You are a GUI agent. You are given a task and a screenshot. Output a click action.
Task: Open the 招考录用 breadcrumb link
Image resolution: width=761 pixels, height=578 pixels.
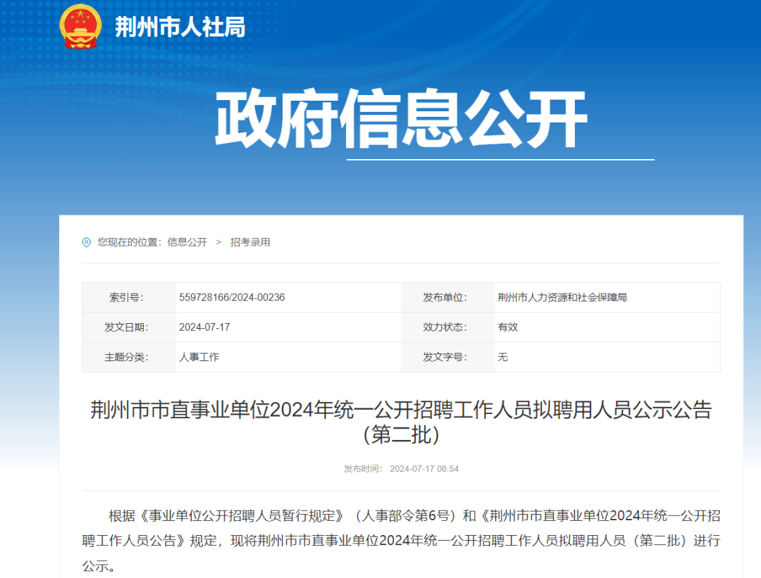pos(250,242)
